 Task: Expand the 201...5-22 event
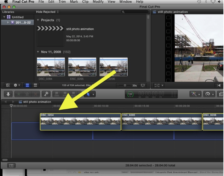coord(8,23)
